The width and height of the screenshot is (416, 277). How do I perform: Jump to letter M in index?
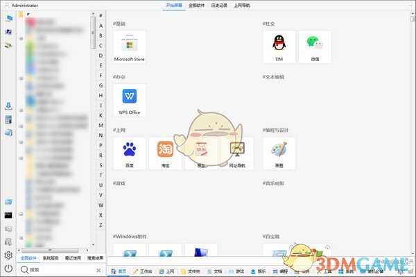click(x=101, y=126)
